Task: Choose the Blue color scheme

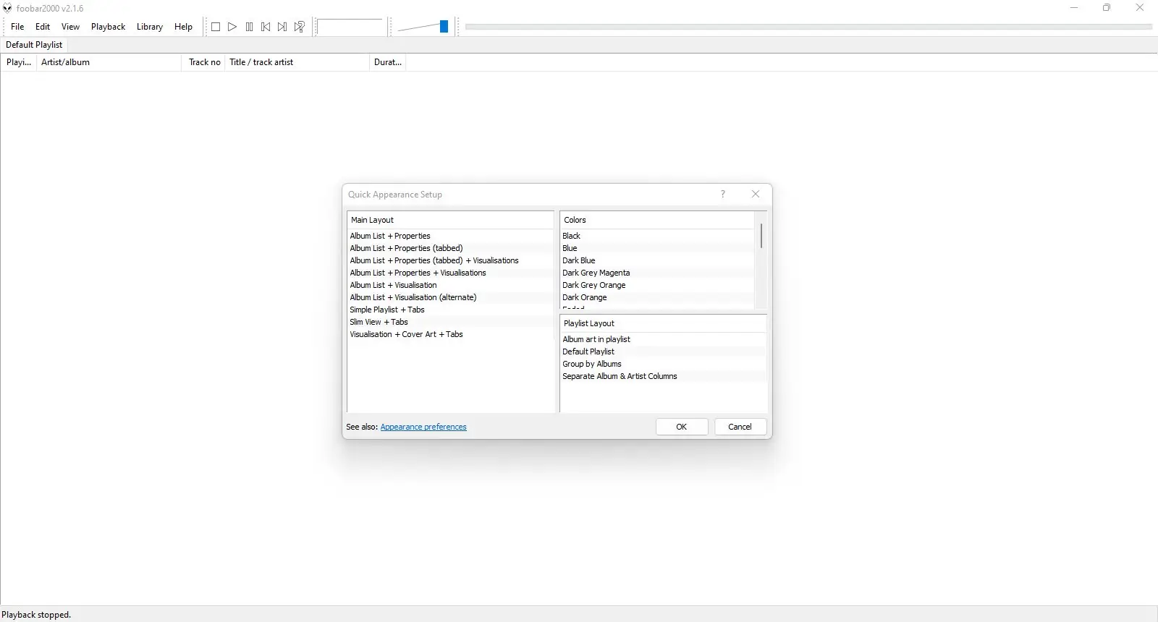Action: 657,248
